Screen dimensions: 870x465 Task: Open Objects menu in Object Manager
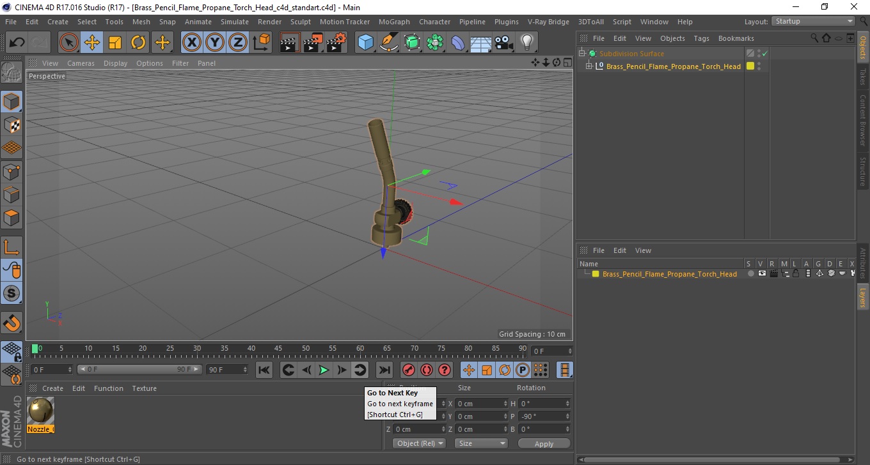672,38
